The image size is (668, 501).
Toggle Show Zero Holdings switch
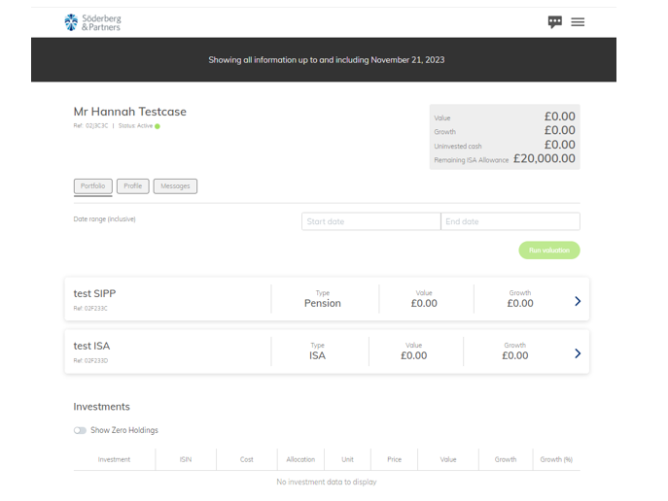point(80,430)
